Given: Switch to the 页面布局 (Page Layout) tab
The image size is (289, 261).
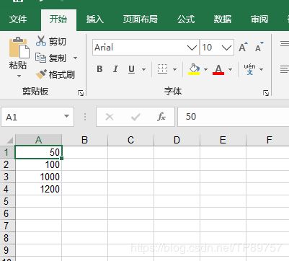Looking at the screenshot, I should 141,19.
